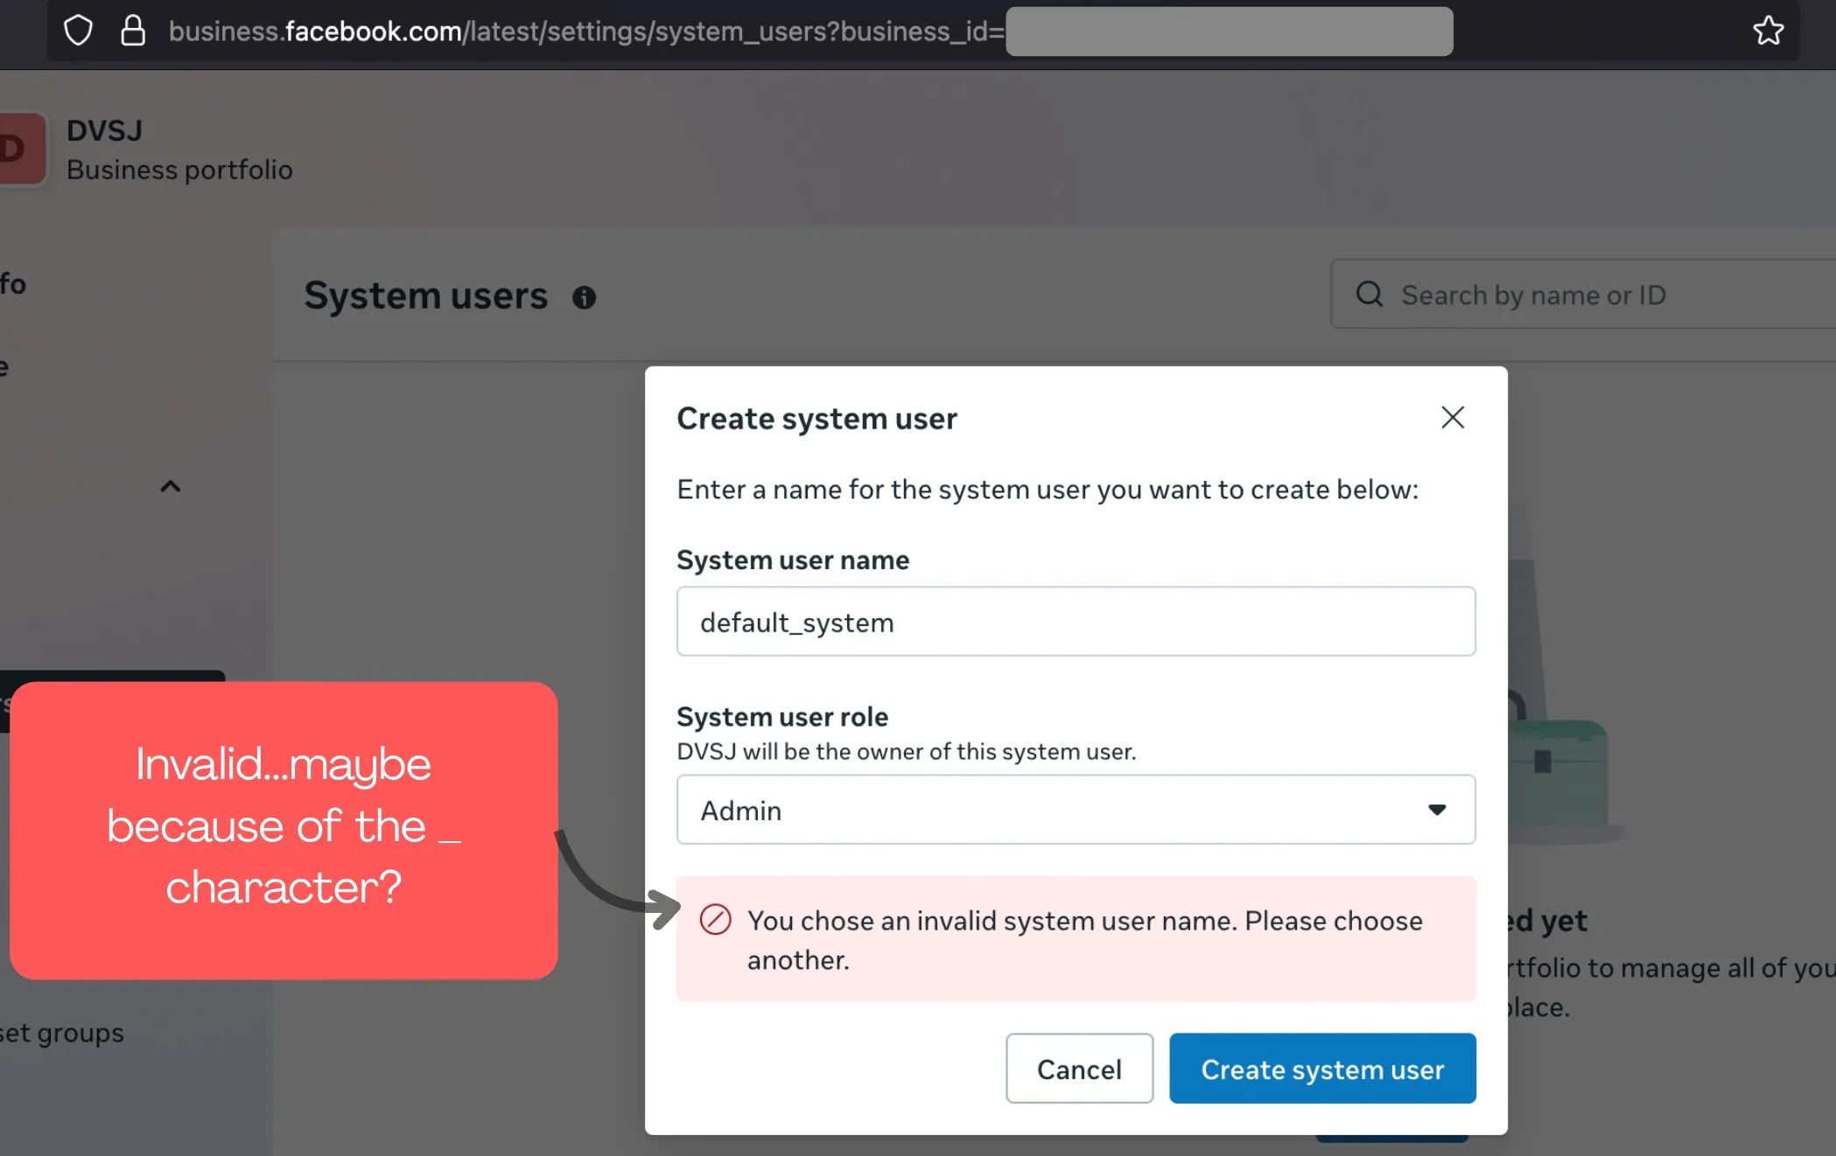Select the DVSJ Business portfolio header
Viewport: 1836px width, 1156px height.
click(x=179, y=150)
